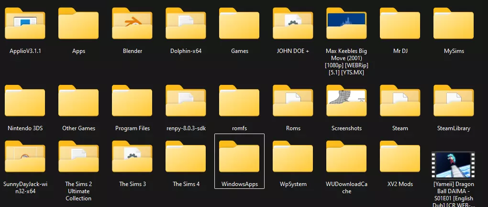
Task: Select the WindowsApps folder icon
Action: pos(239,156)
